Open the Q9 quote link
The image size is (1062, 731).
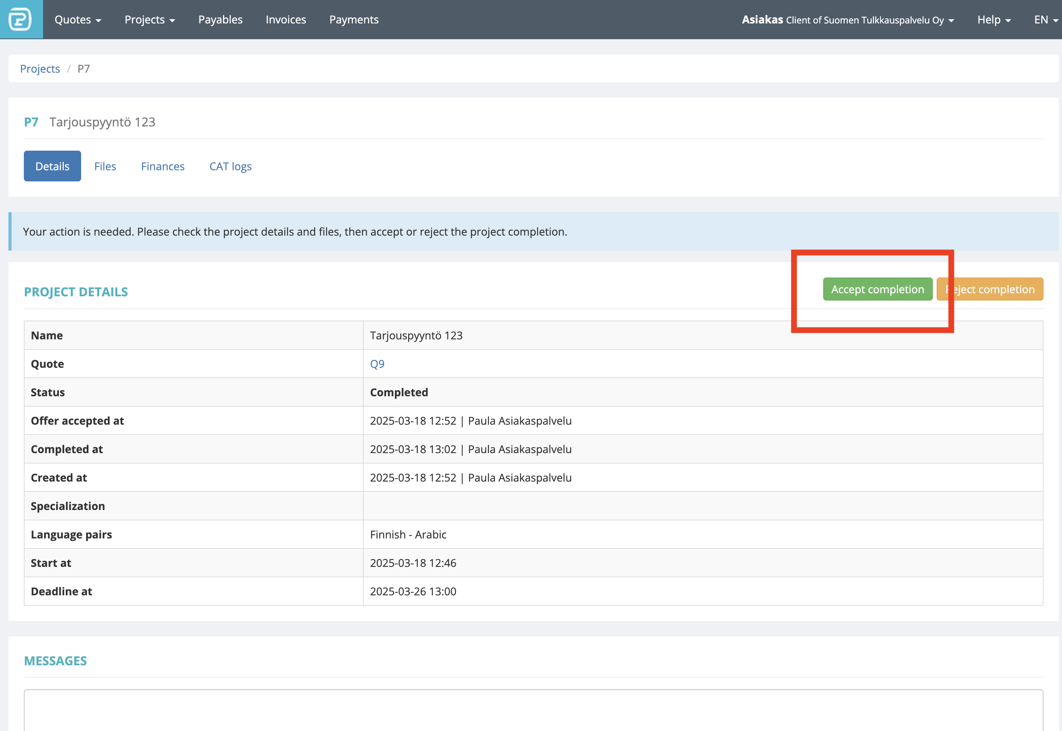(377, 364)
